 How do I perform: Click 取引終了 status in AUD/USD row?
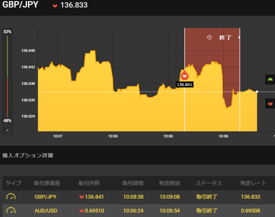(x=207, y=211)
